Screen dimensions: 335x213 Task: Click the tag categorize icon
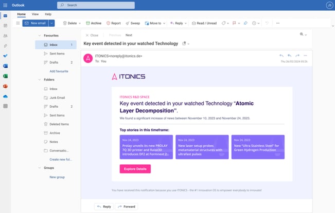[223, 23]
